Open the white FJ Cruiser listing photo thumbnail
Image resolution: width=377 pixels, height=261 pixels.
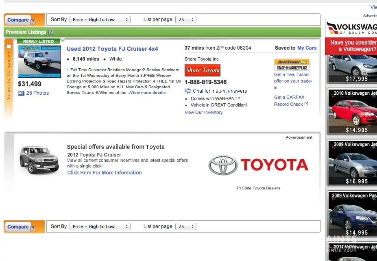pyautogui.click(x=39, y=62)
